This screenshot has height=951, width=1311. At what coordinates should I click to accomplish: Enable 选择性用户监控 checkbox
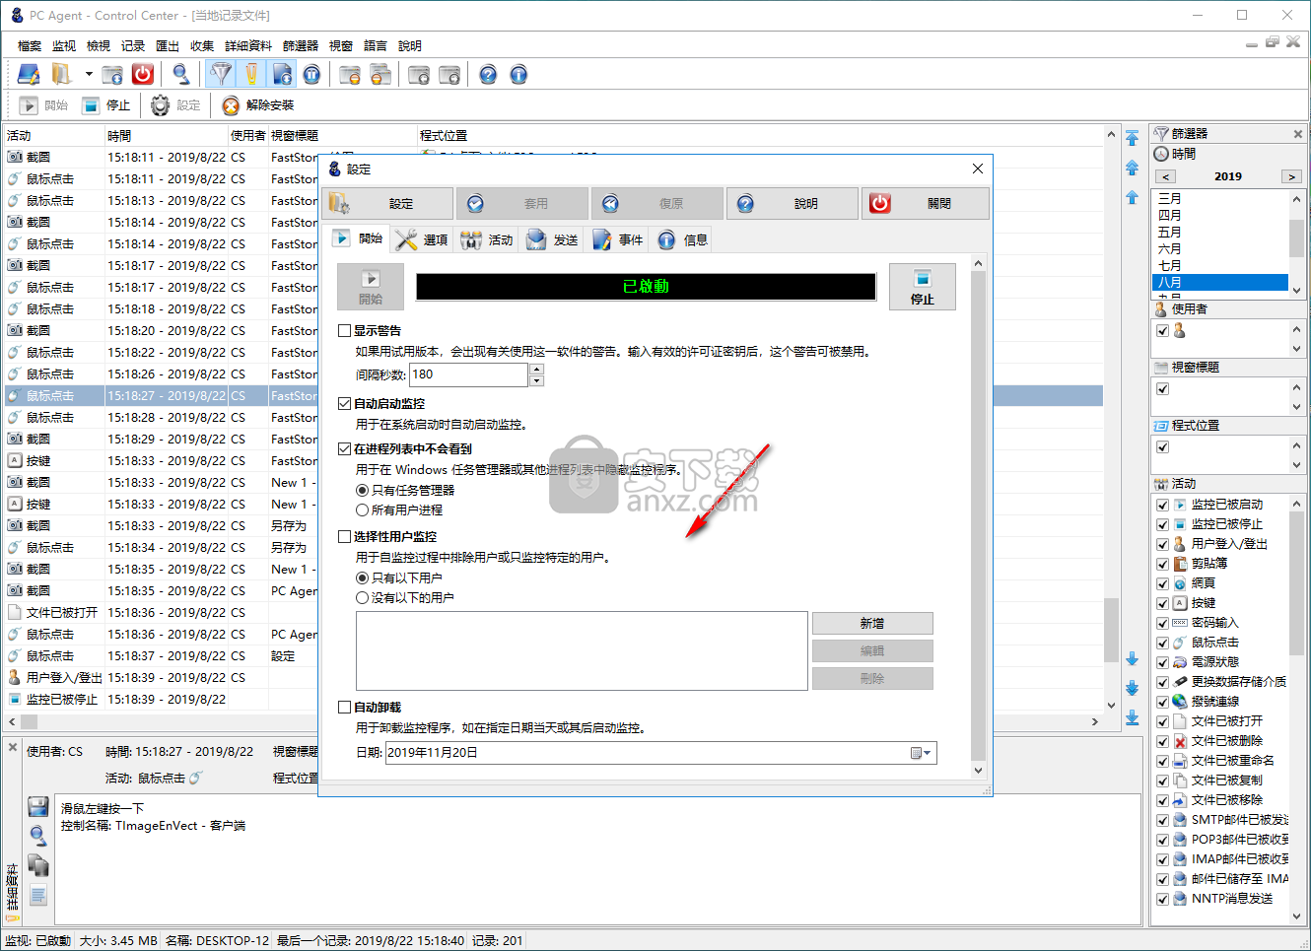click(345, 537)
